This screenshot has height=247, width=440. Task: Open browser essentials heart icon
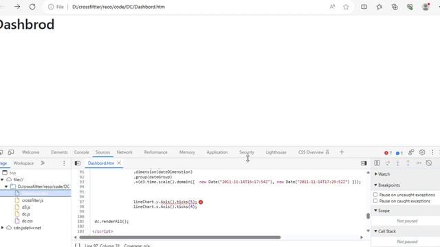[410, 7]
